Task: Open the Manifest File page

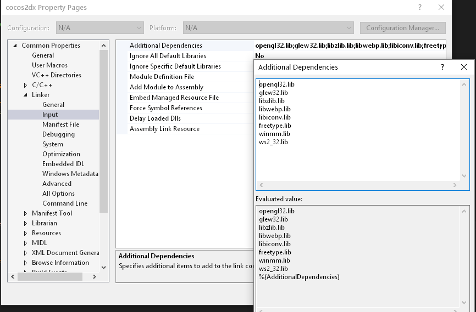Action: pos(60,124)
